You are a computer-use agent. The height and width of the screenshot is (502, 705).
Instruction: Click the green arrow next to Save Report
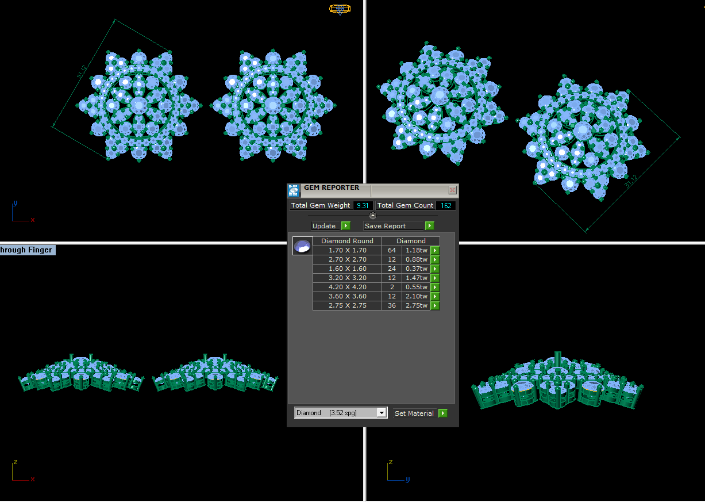pos(430,226)
